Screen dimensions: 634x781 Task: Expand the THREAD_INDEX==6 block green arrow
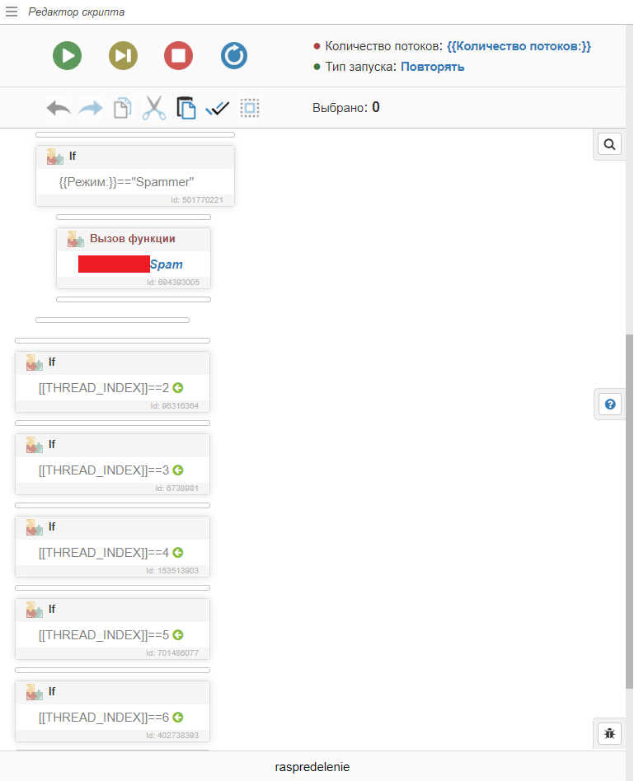[177, 718]
